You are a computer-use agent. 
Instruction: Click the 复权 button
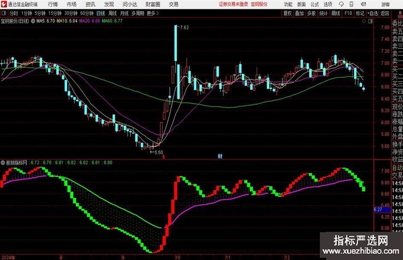tap(287, 13)
